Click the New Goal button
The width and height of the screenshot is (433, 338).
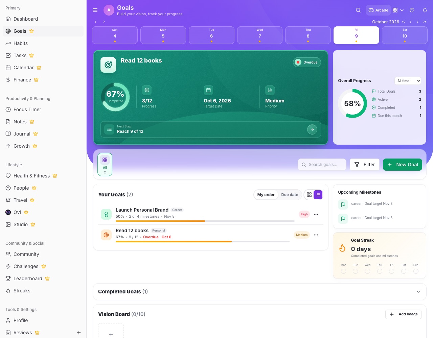pyautogui.click(x=403, y=165)
